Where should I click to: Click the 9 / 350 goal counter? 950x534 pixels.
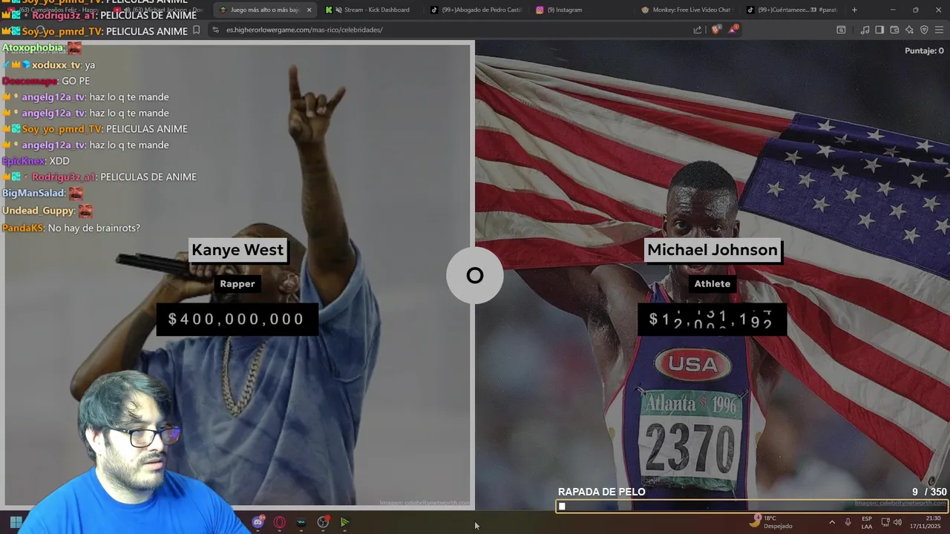click(x=929, y=492)
